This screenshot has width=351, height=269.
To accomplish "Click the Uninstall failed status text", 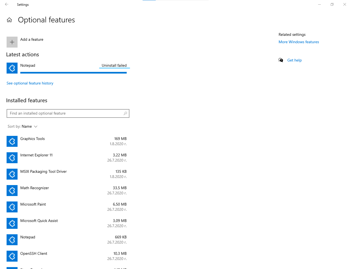I will coord(114,65).
